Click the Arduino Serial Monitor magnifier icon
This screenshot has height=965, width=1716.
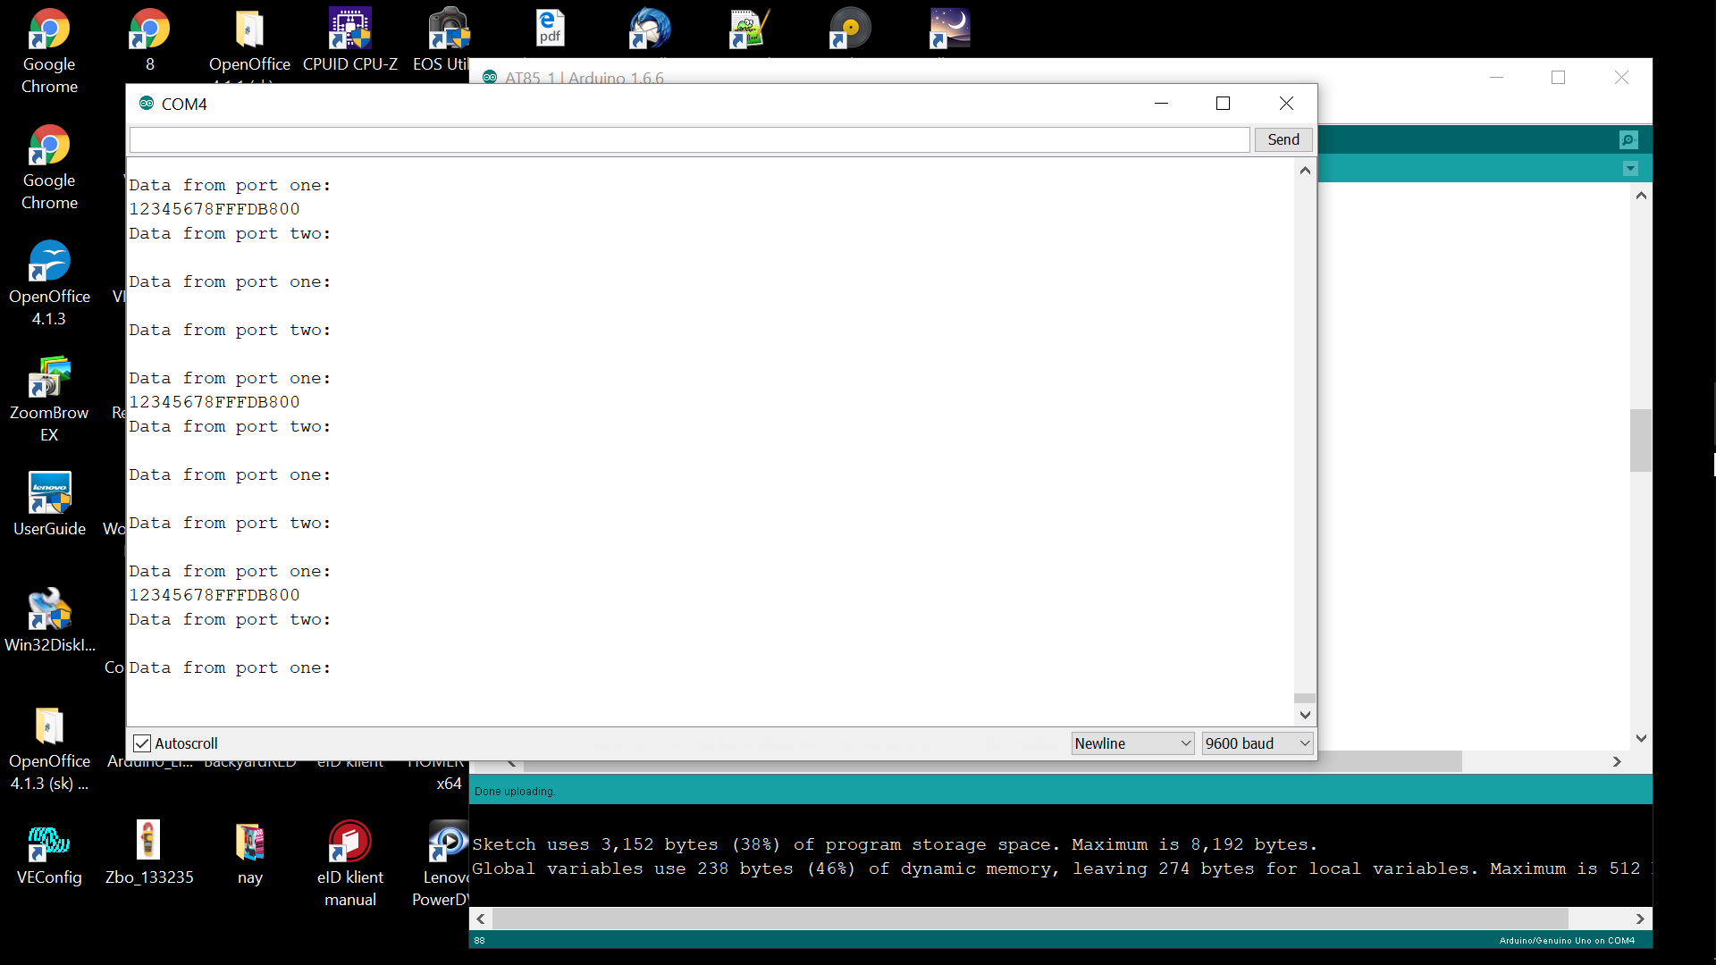click(1628, 140)
